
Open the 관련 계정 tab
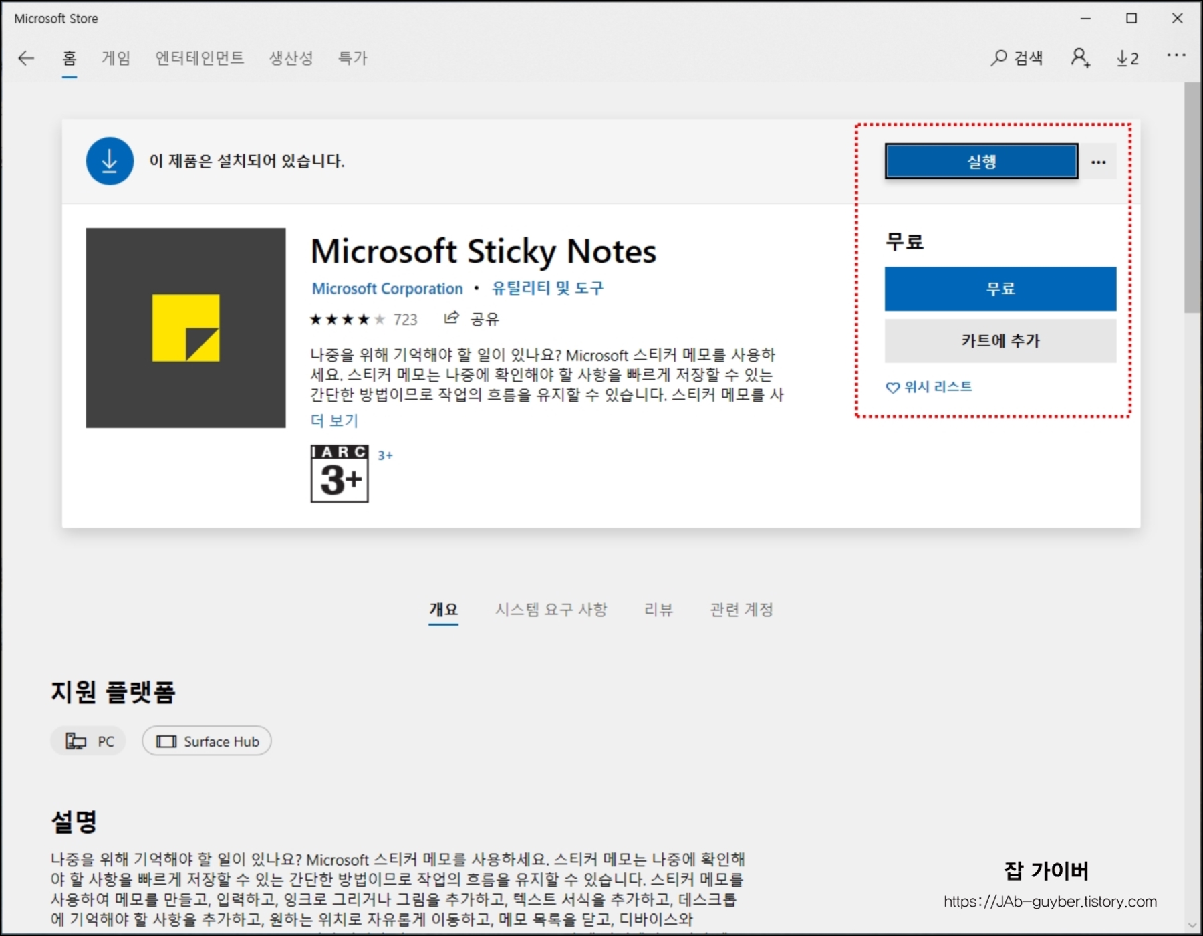tap(741, 610)
